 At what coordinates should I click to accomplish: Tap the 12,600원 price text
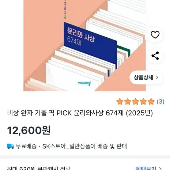point(29,130)
